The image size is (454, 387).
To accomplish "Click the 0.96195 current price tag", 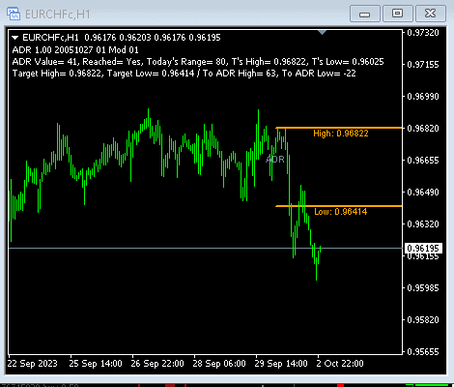I will point(423,248).
